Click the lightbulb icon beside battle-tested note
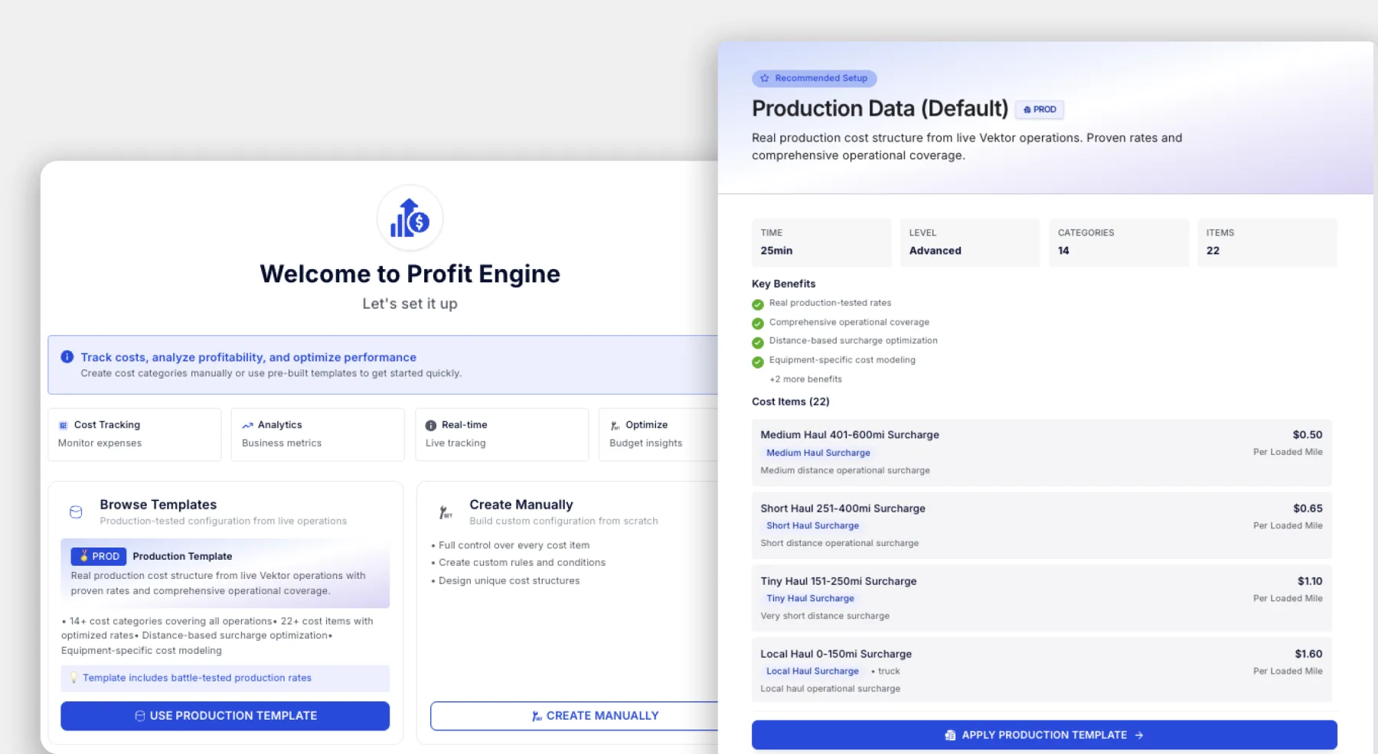The height and width of the screenshot is (754, 1378). tap(74, 678)
